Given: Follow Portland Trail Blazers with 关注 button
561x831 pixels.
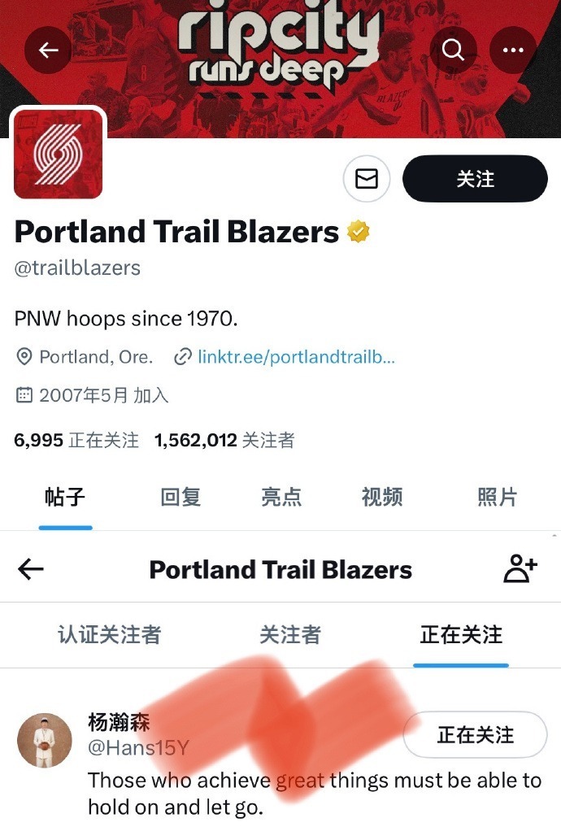Looking at the screenshot, I should [x=475, y=179].
